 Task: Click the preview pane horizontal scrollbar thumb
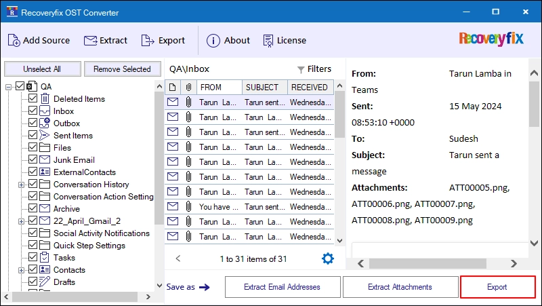click(x=428, y=264)
